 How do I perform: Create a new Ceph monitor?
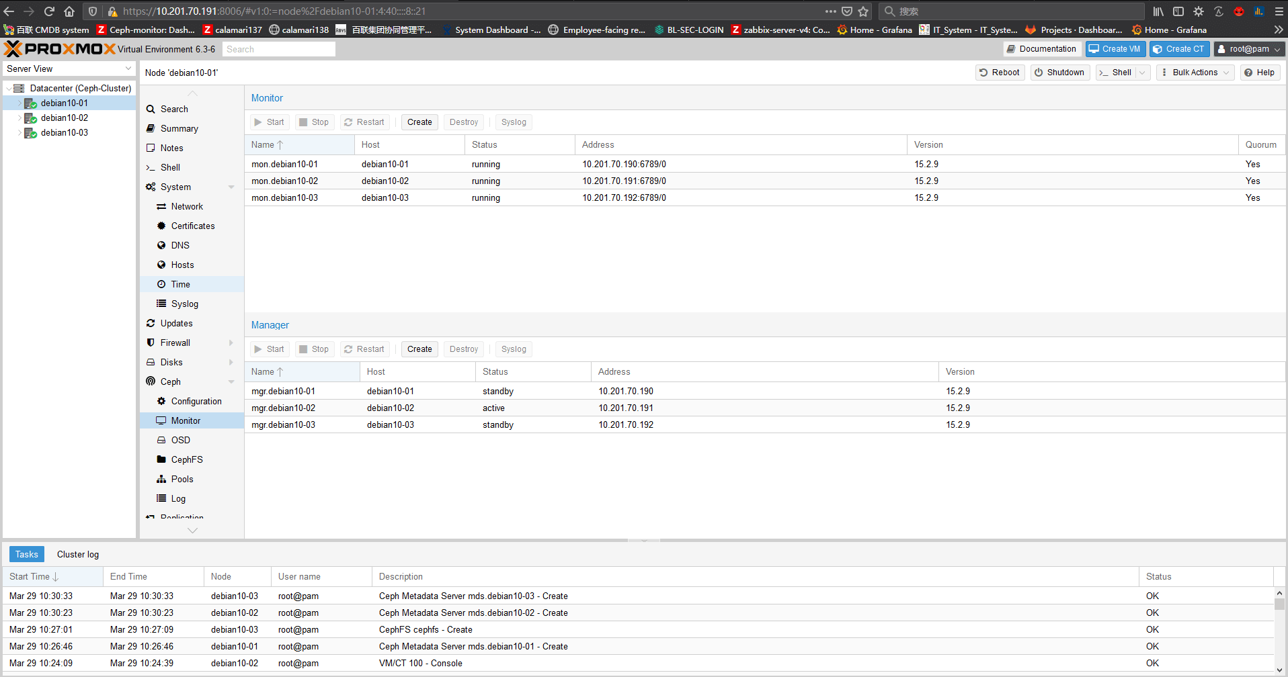coord(419,122)
